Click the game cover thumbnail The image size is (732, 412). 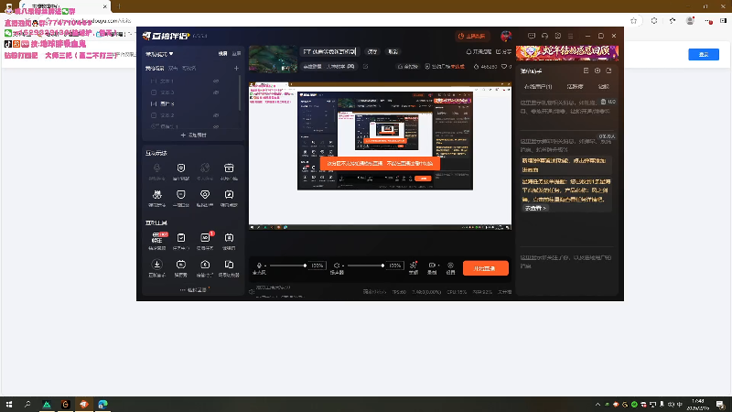[x=273, y=60]
